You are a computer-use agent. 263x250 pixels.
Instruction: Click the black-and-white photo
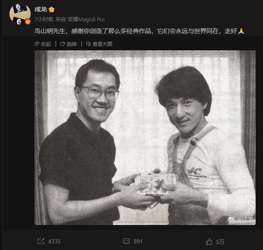point(145,137)
